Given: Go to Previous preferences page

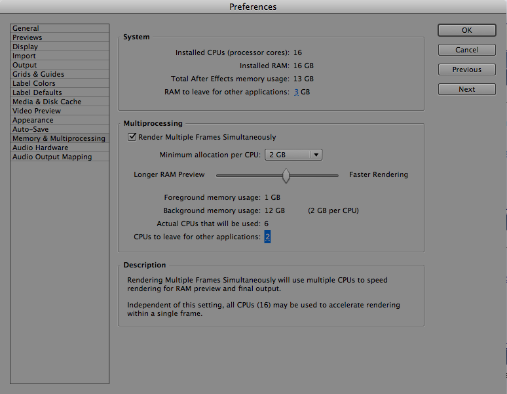Looking at the screenshot, I should point(466,69).
